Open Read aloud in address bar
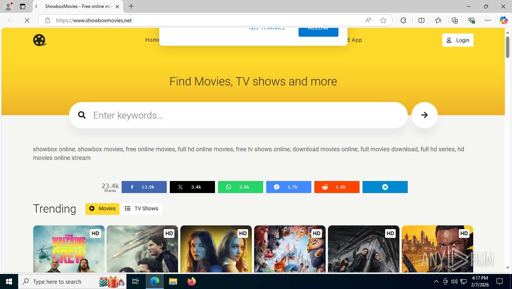This screenshot has width=512, height=289. point(368,20)
